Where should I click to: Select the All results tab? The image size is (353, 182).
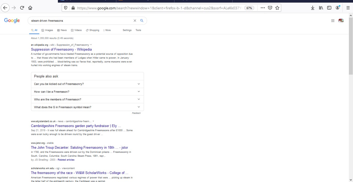34,30
